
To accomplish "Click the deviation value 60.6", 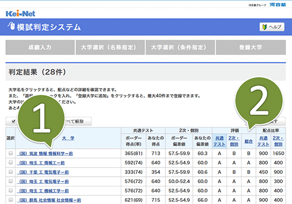I will pyautogui.click(x=202, y=172).
